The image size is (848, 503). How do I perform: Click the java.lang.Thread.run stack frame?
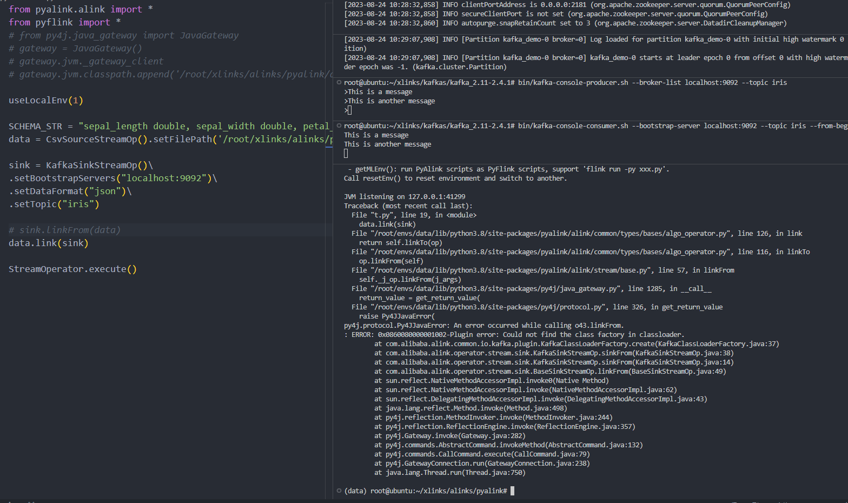pos(450,473)
